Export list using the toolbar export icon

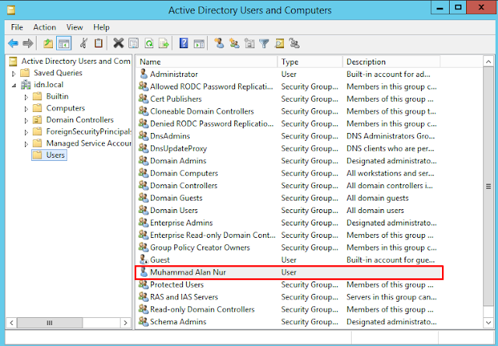[164, 44]
